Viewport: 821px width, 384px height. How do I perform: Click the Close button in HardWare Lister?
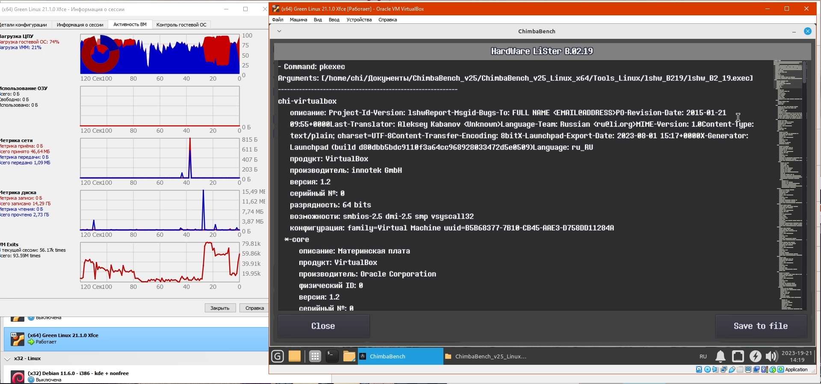pyautogui.click(x=324, y=326)
